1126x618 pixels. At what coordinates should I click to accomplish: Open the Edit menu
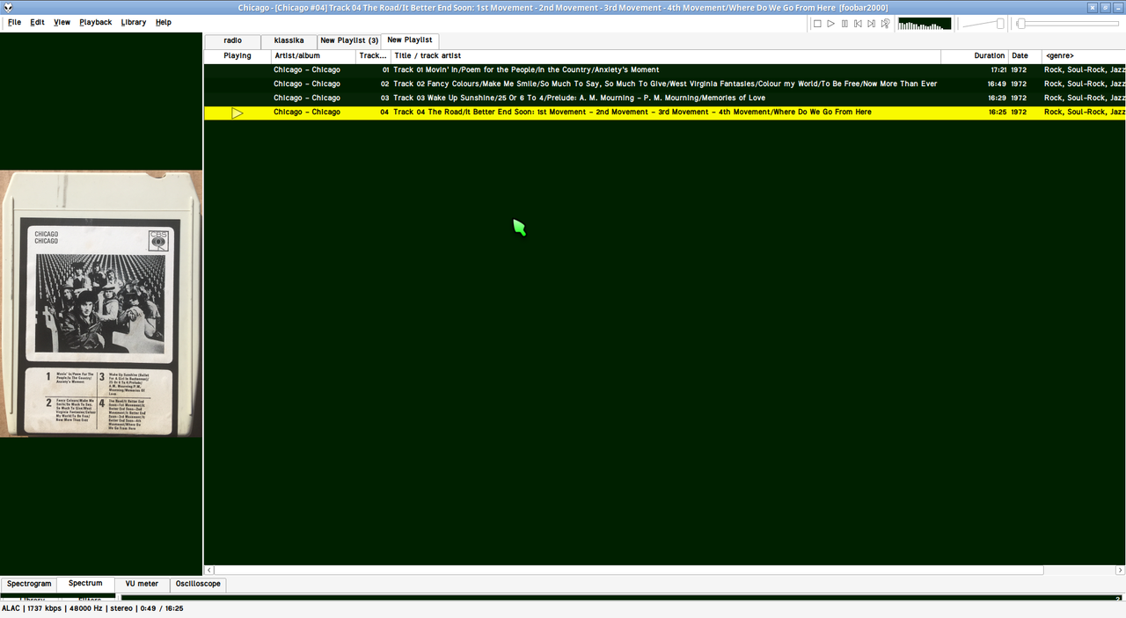37,22
